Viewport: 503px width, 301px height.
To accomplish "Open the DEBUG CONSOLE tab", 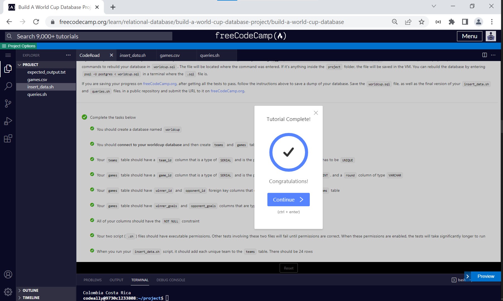I will point(171,280).
